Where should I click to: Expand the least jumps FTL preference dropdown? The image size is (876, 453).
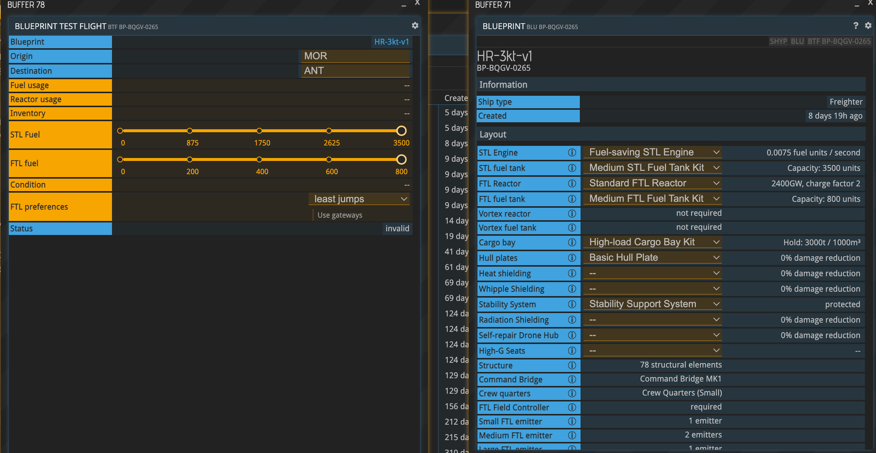[x=360, y=199]
